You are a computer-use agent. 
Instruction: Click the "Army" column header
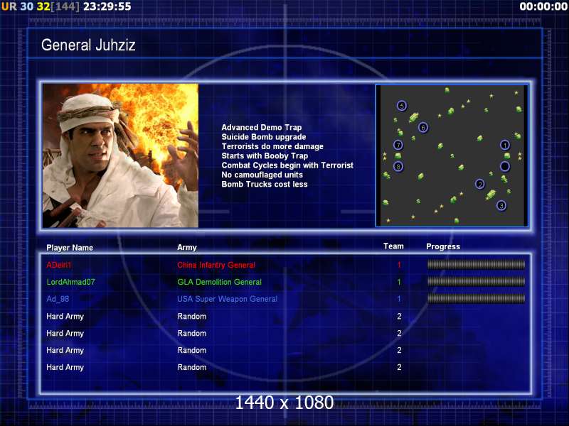pos(187,247)
